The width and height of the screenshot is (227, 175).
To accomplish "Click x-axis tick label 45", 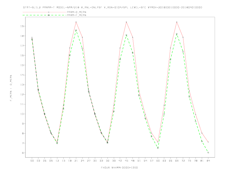I will click(x=126, y=161).
